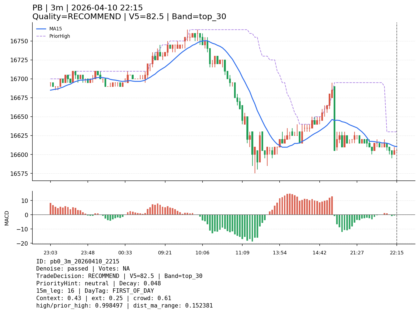Click the TradeDecision: RECOMMEND text line
Viewport: 419px width, 313px height.
click(119, 276)
